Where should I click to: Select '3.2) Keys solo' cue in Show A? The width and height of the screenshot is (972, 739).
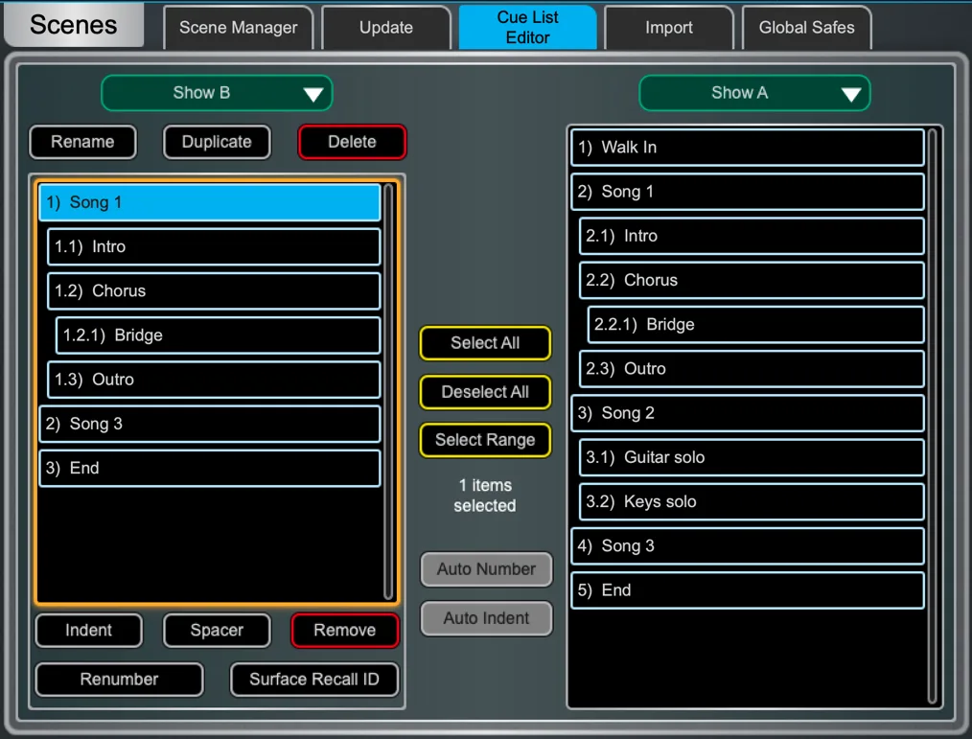tap(752, 501)
